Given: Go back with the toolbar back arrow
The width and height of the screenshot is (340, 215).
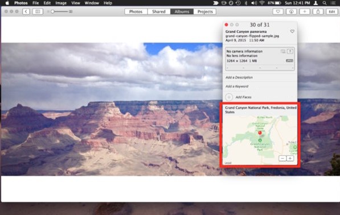Looking at the screenshot, I should [26, 11].
